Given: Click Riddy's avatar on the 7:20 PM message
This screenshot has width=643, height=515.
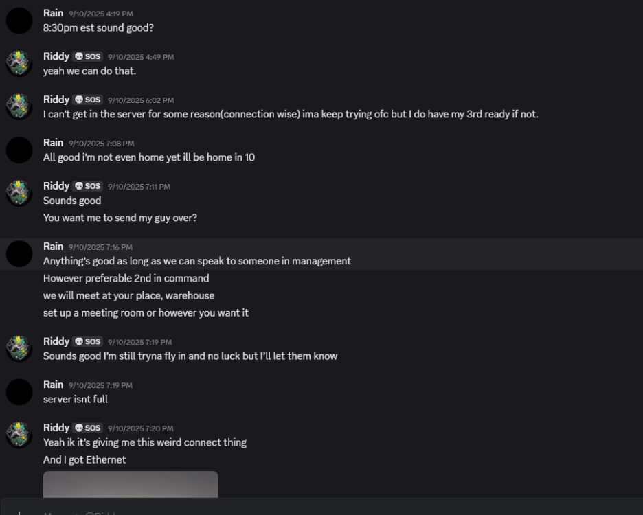Looking at the screenshot, I should click(x=19, y=435).
